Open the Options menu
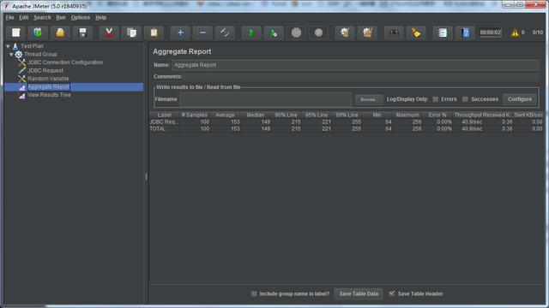 point(81,17)
